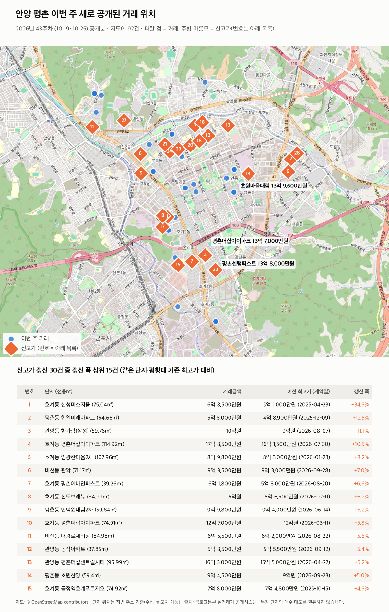Viewport: 389px width, 612px height.
Task: Click the 이전 최고가 (계약일) column header
Action: click(x=308, y=392)
